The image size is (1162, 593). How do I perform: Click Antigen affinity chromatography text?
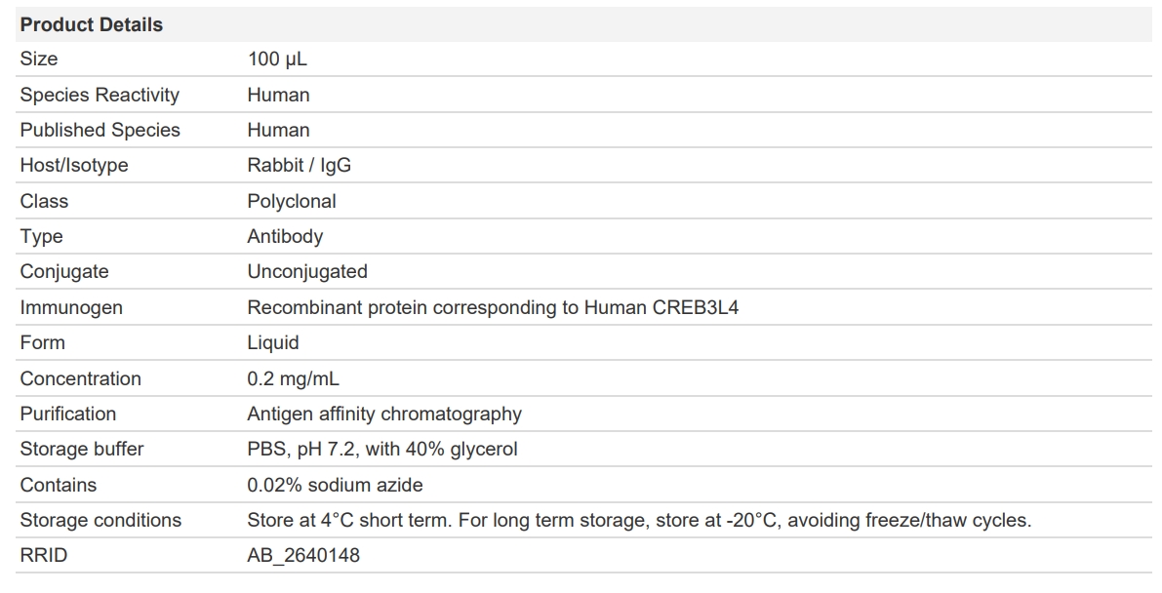(383, 414)
